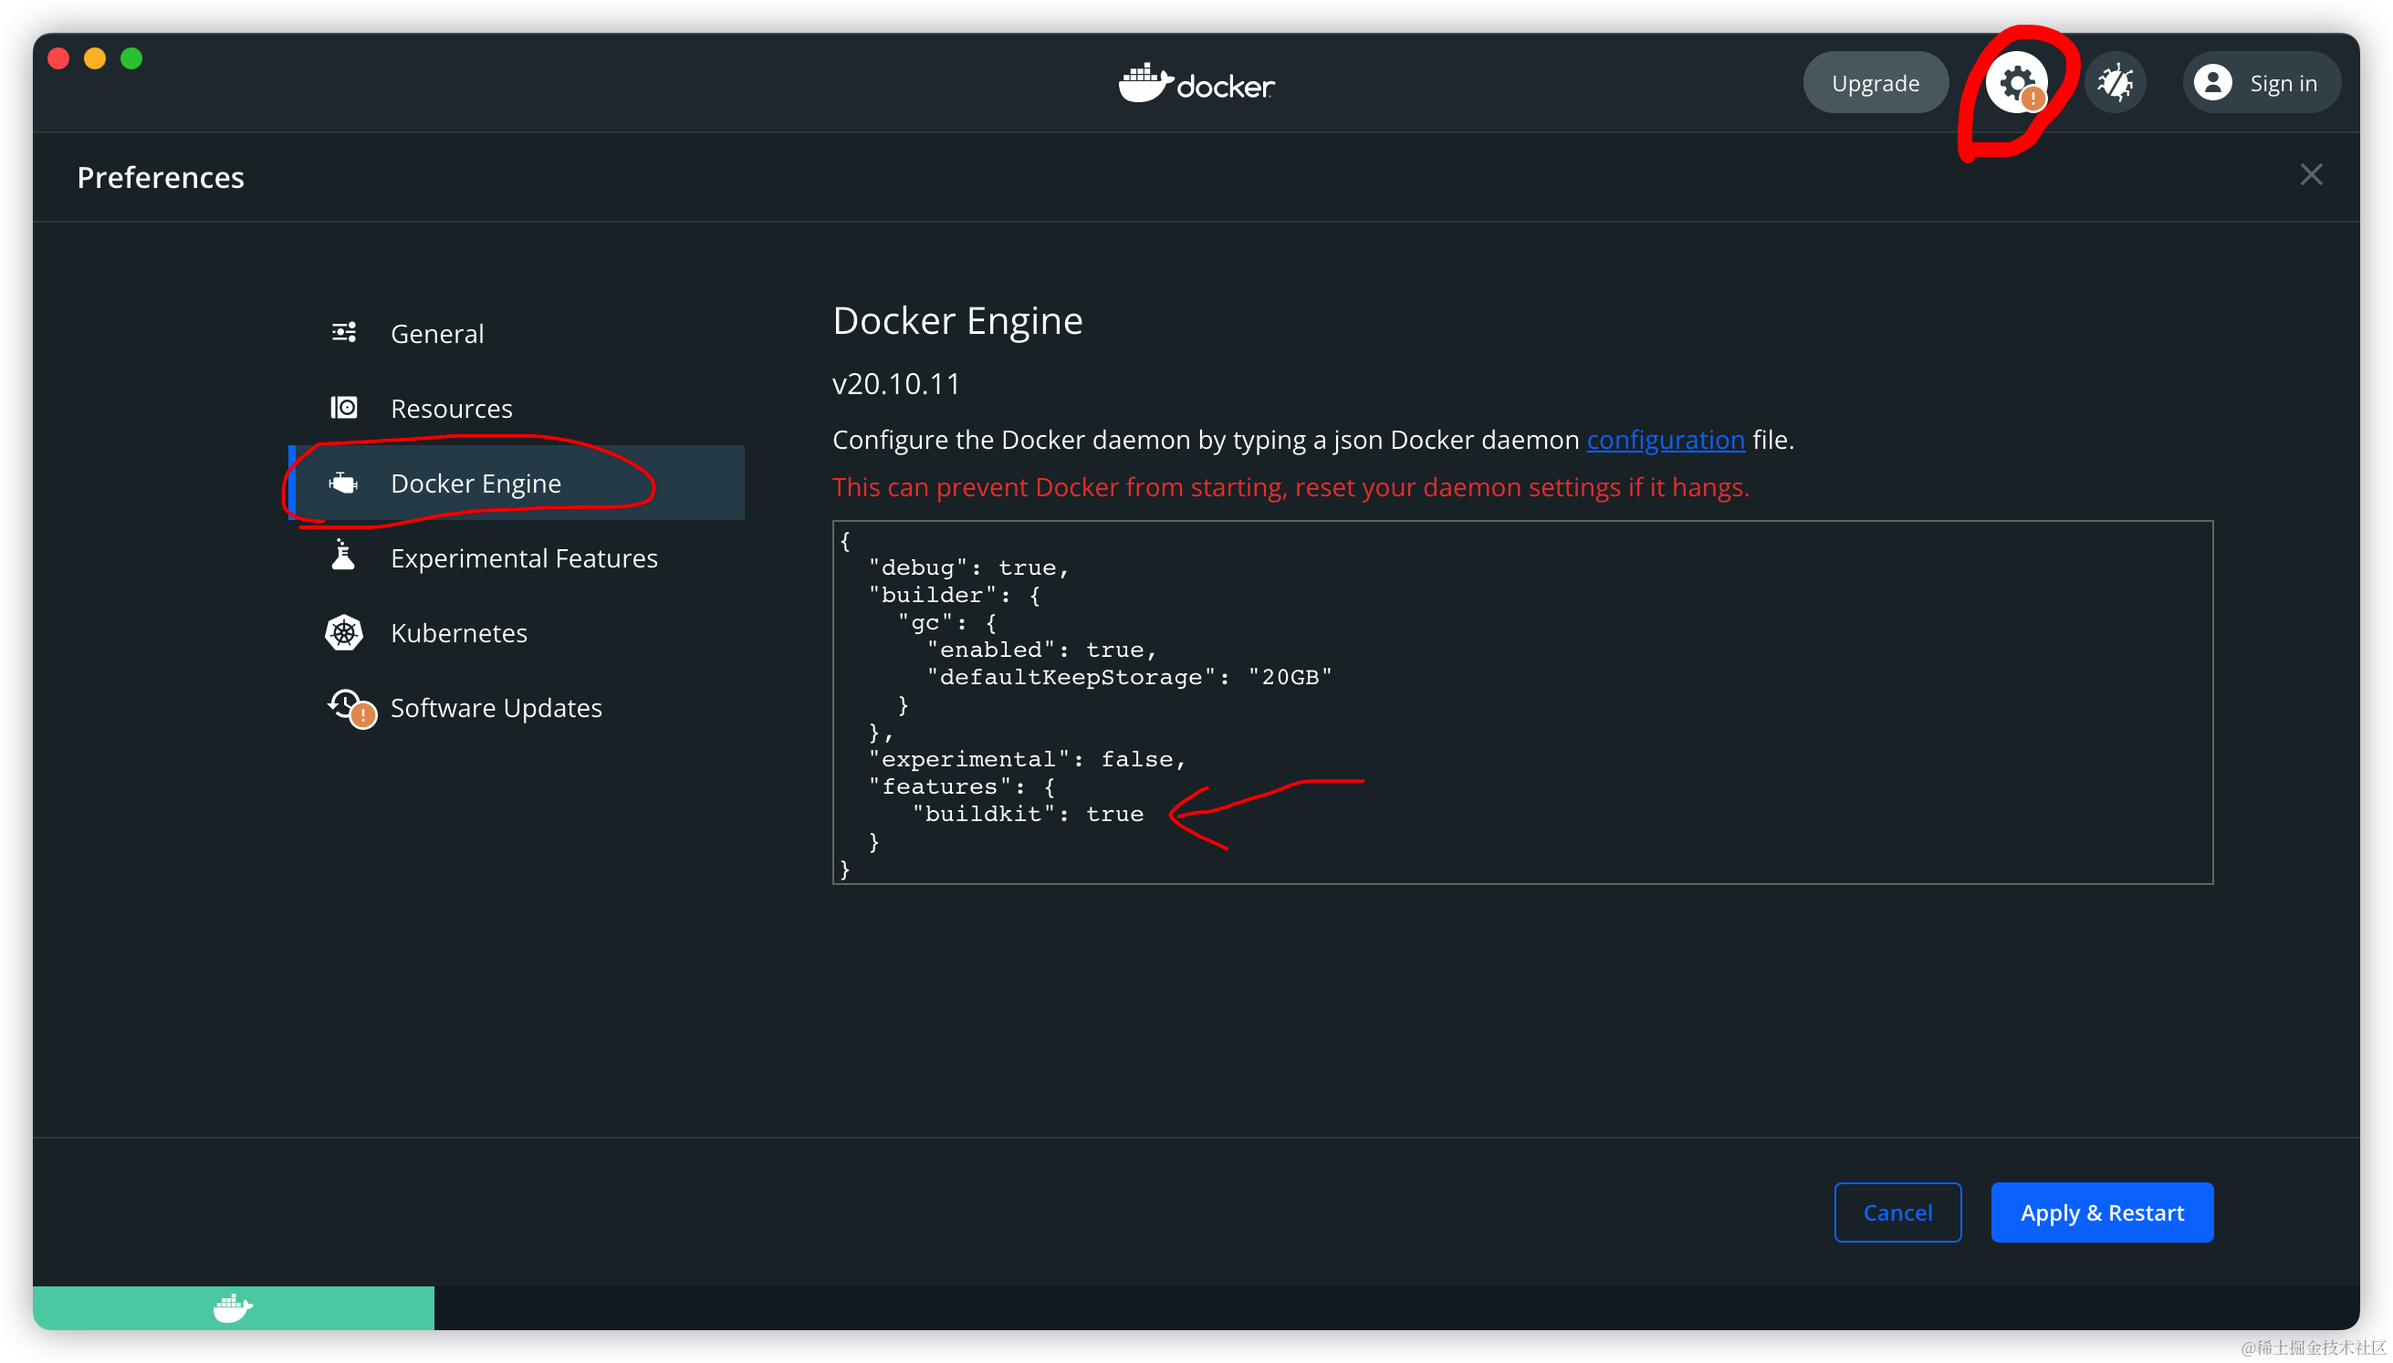Open the daemon configuration link
The width and height of the screenshot is (2393, 1363).
point(1665,439)
